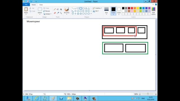This screenshot has width=180, height=101.
Task: Choose the Rectangle shape
Action: pyautogui.click(x=81, y=8)
